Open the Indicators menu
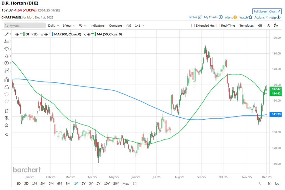 97,26
